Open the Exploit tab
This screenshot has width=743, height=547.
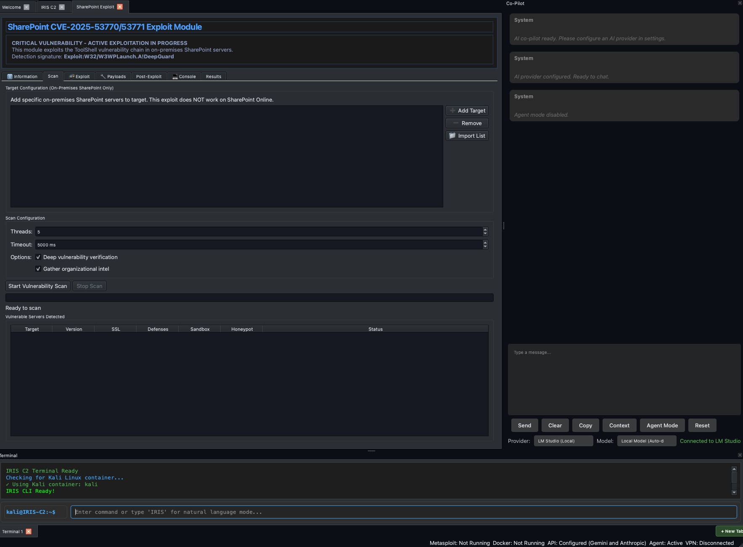click(79, 76)
